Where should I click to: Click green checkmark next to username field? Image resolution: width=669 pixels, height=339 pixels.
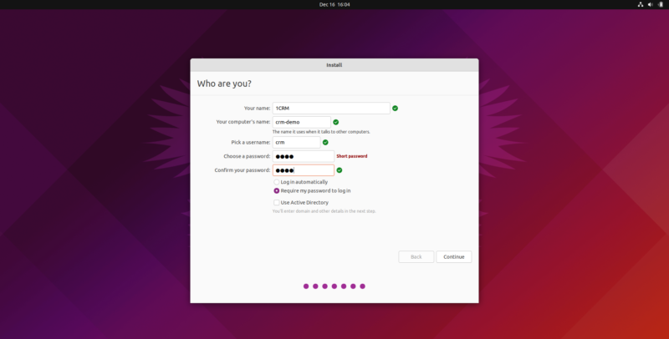tap(325, 142)
